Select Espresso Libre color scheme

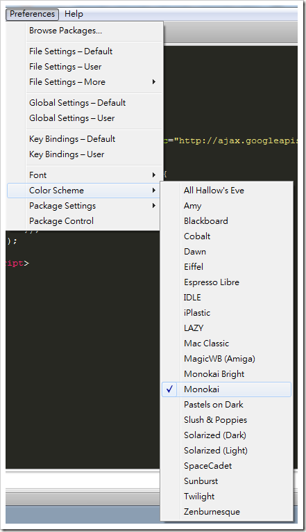click(x=226, y=282)
